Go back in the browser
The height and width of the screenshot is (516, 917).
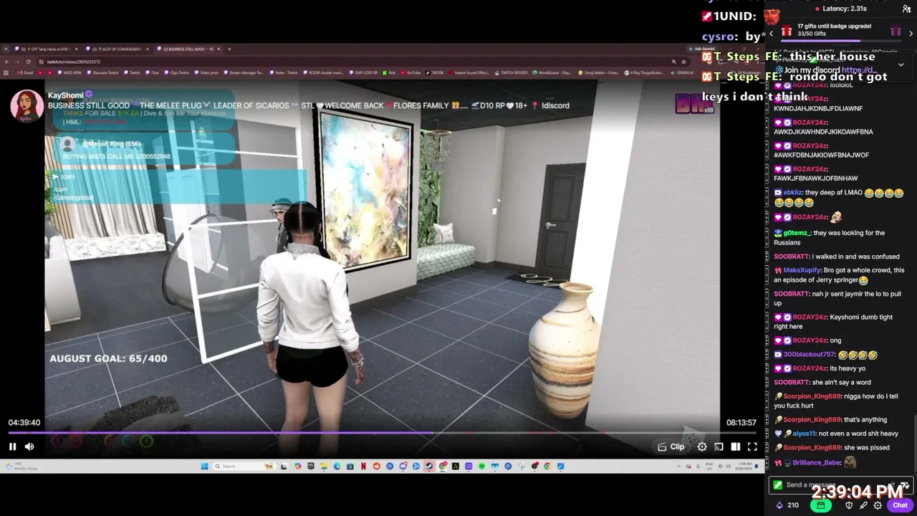tap(8, 62)
